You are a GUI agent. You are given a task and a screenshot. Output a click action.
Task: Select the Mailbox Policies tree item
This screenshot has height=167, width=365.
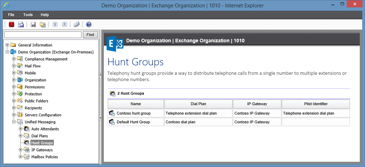[45, 157]
